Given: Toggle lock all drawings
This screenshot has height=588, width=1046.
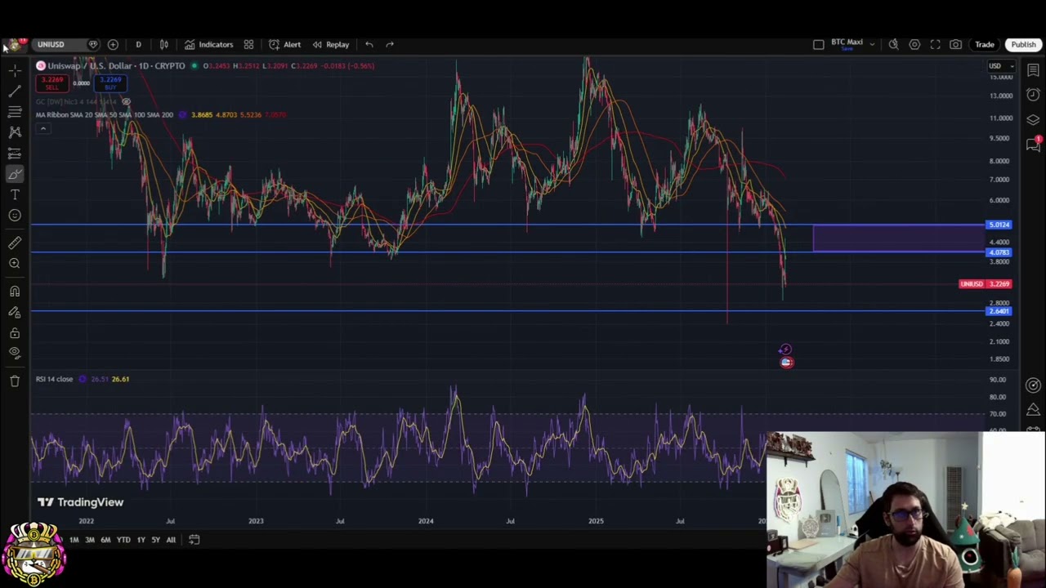Looking at the screenshot, I should coord(15,333).
